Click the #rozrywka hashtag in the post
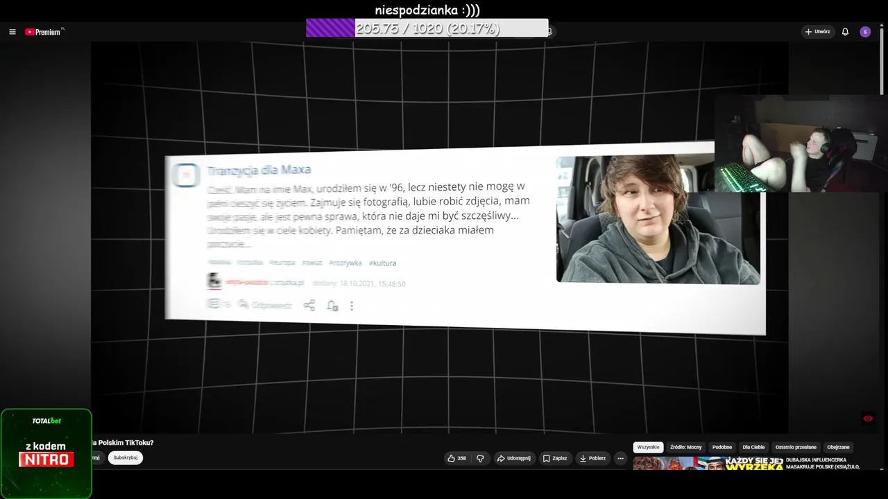888x499 pixels. tap(345, 263)
